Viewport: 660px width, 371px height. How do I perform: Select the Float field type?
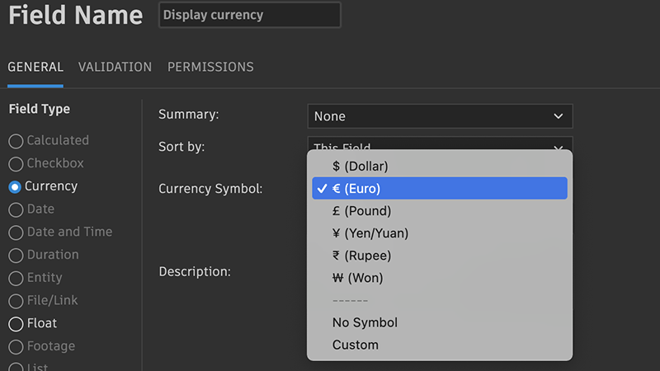[x=16, y=324]
